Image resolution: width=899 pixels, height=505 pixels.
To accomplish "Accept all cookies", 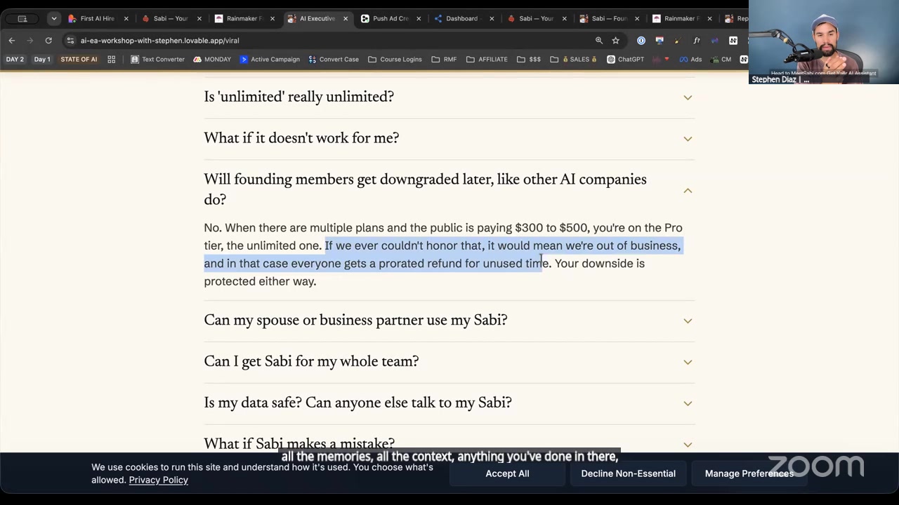I will 507,473.
